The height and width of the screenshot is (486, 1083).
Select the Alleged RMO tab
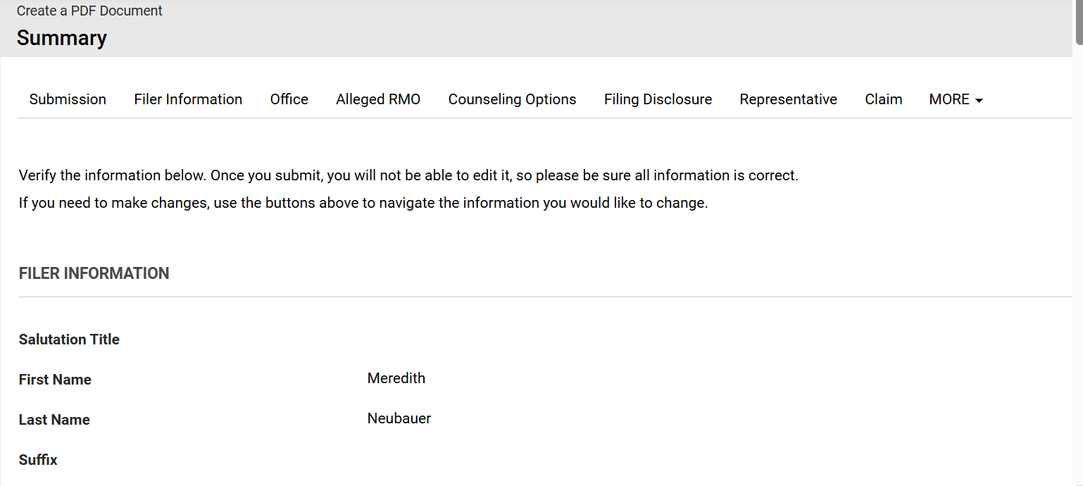coord(378,99)
